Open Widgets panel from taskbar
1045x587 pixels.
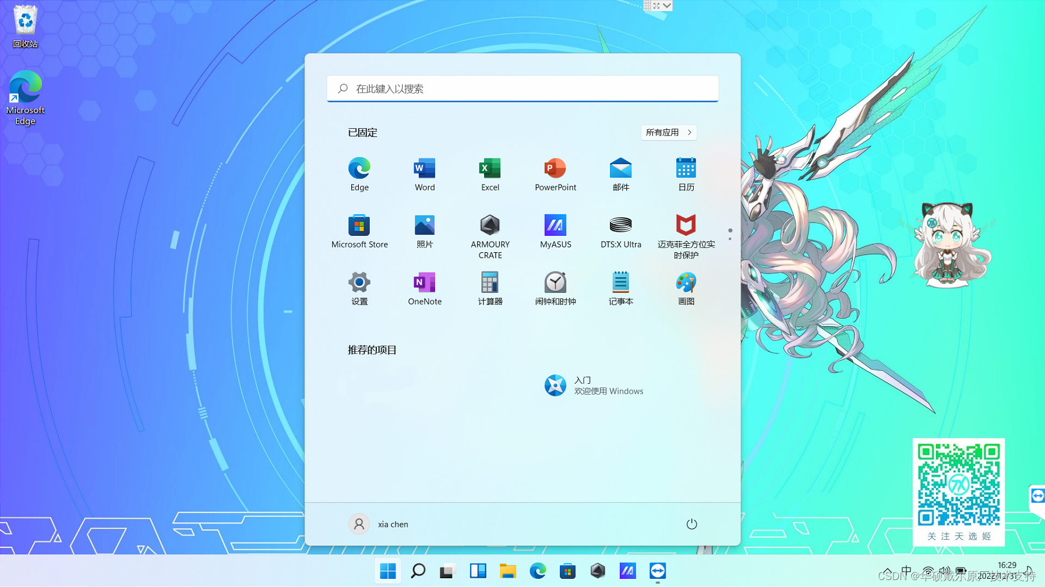click(x=478, y=571)
